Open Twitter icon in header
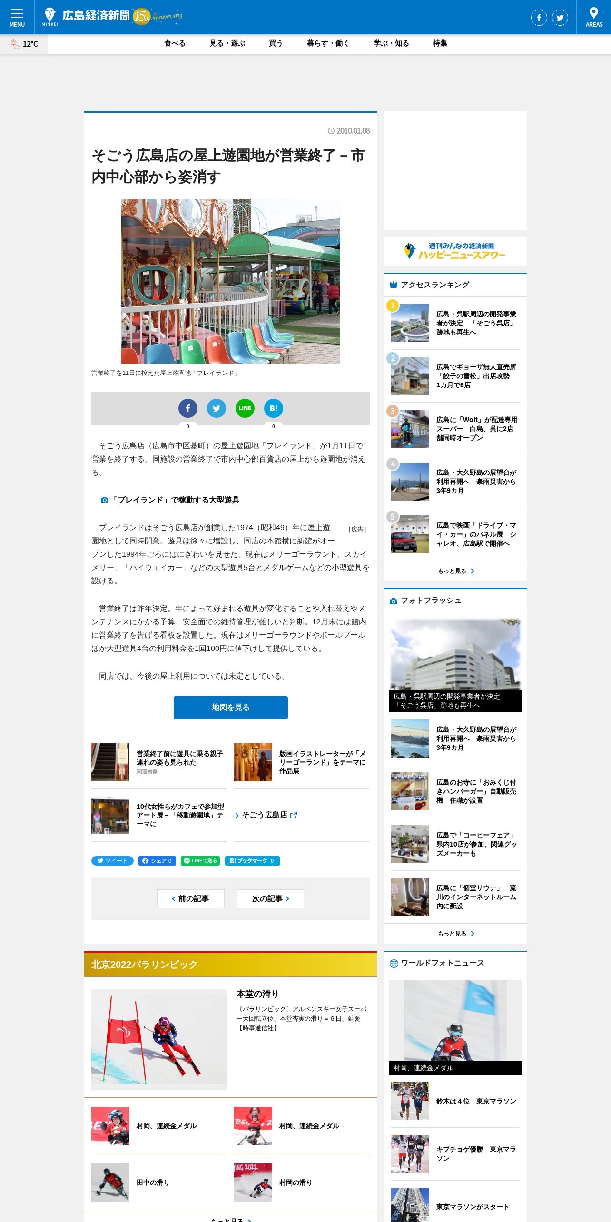 pyautogui.click(x=560, y=18)
